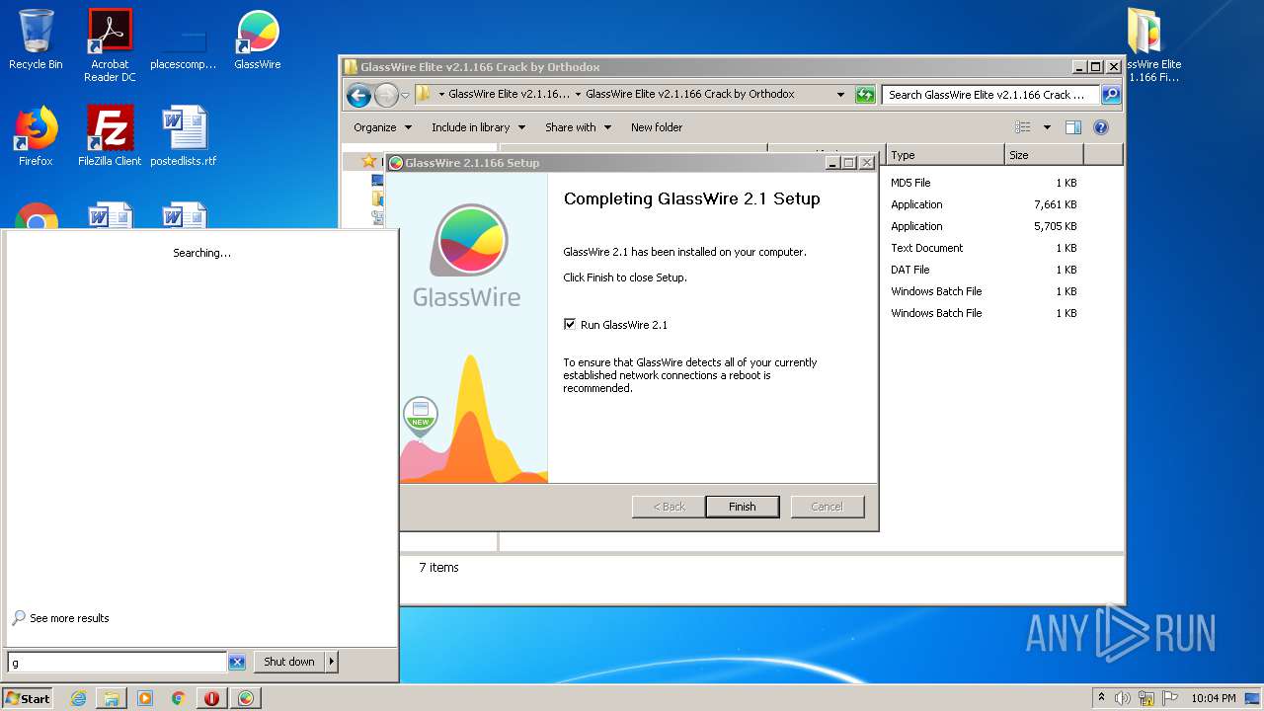Click Favorites star in Explorer sidebar

369,161
